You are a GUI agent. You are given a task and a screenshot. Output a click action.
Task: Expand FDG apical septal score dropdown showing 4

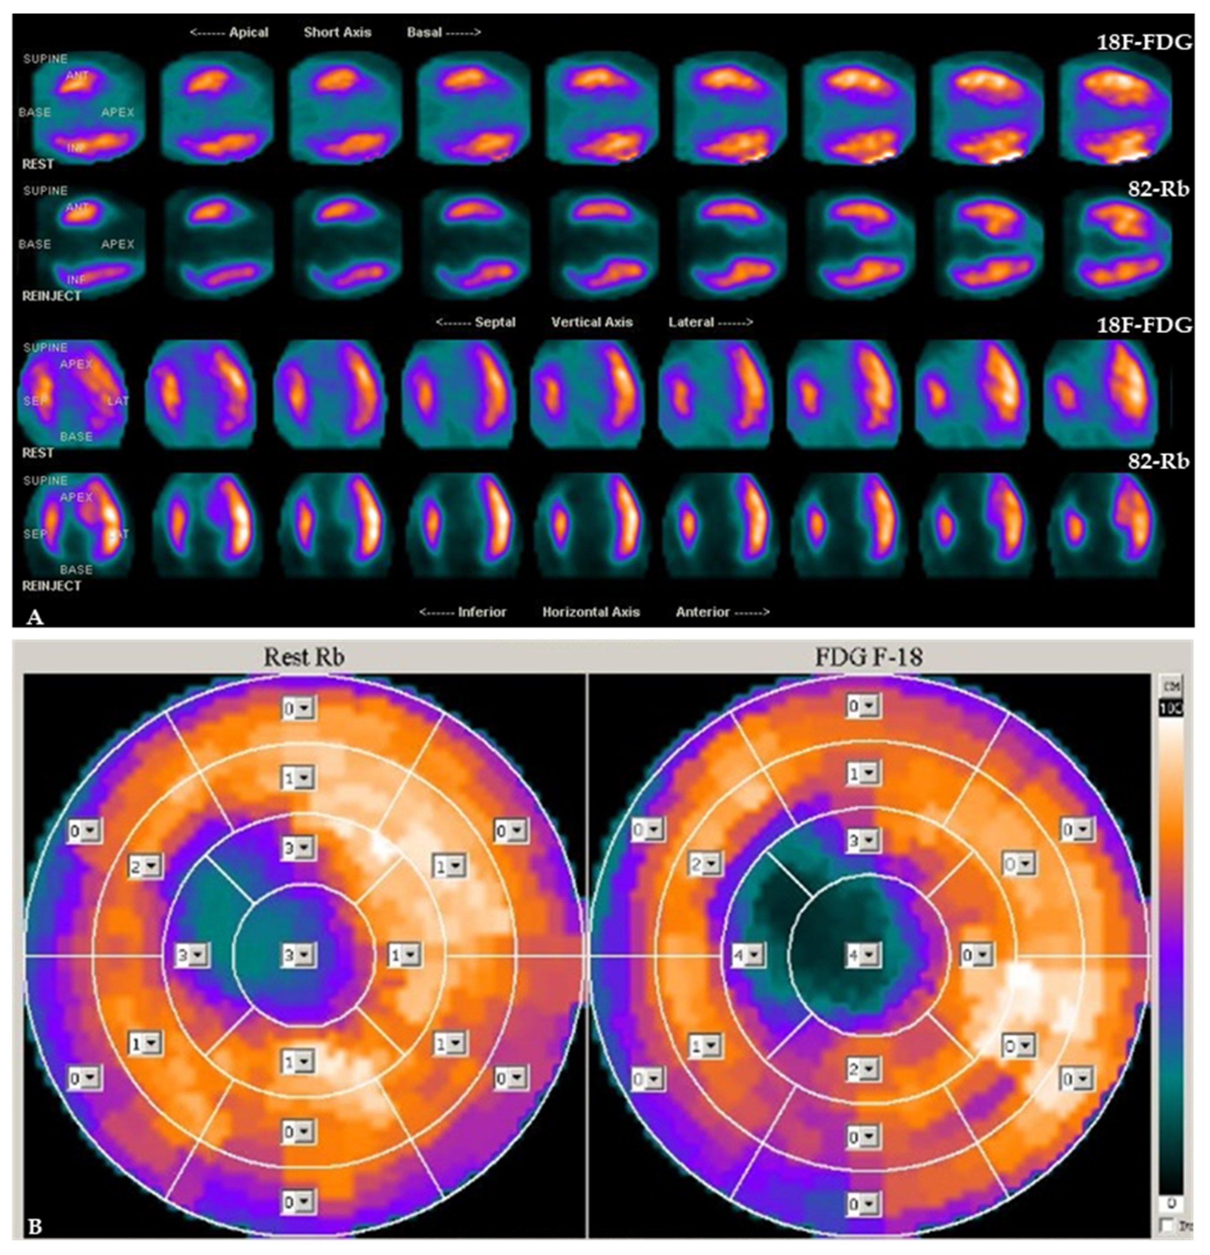[754, 955]
